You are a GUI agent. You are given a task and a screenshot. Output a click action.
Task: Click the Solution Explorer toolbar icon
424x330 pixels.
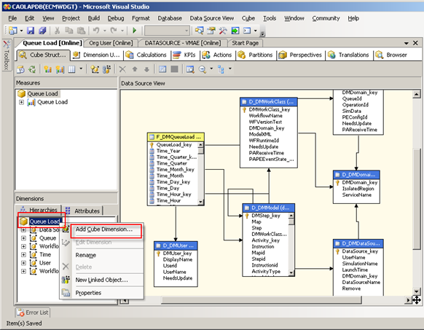(x=200, y=31)
